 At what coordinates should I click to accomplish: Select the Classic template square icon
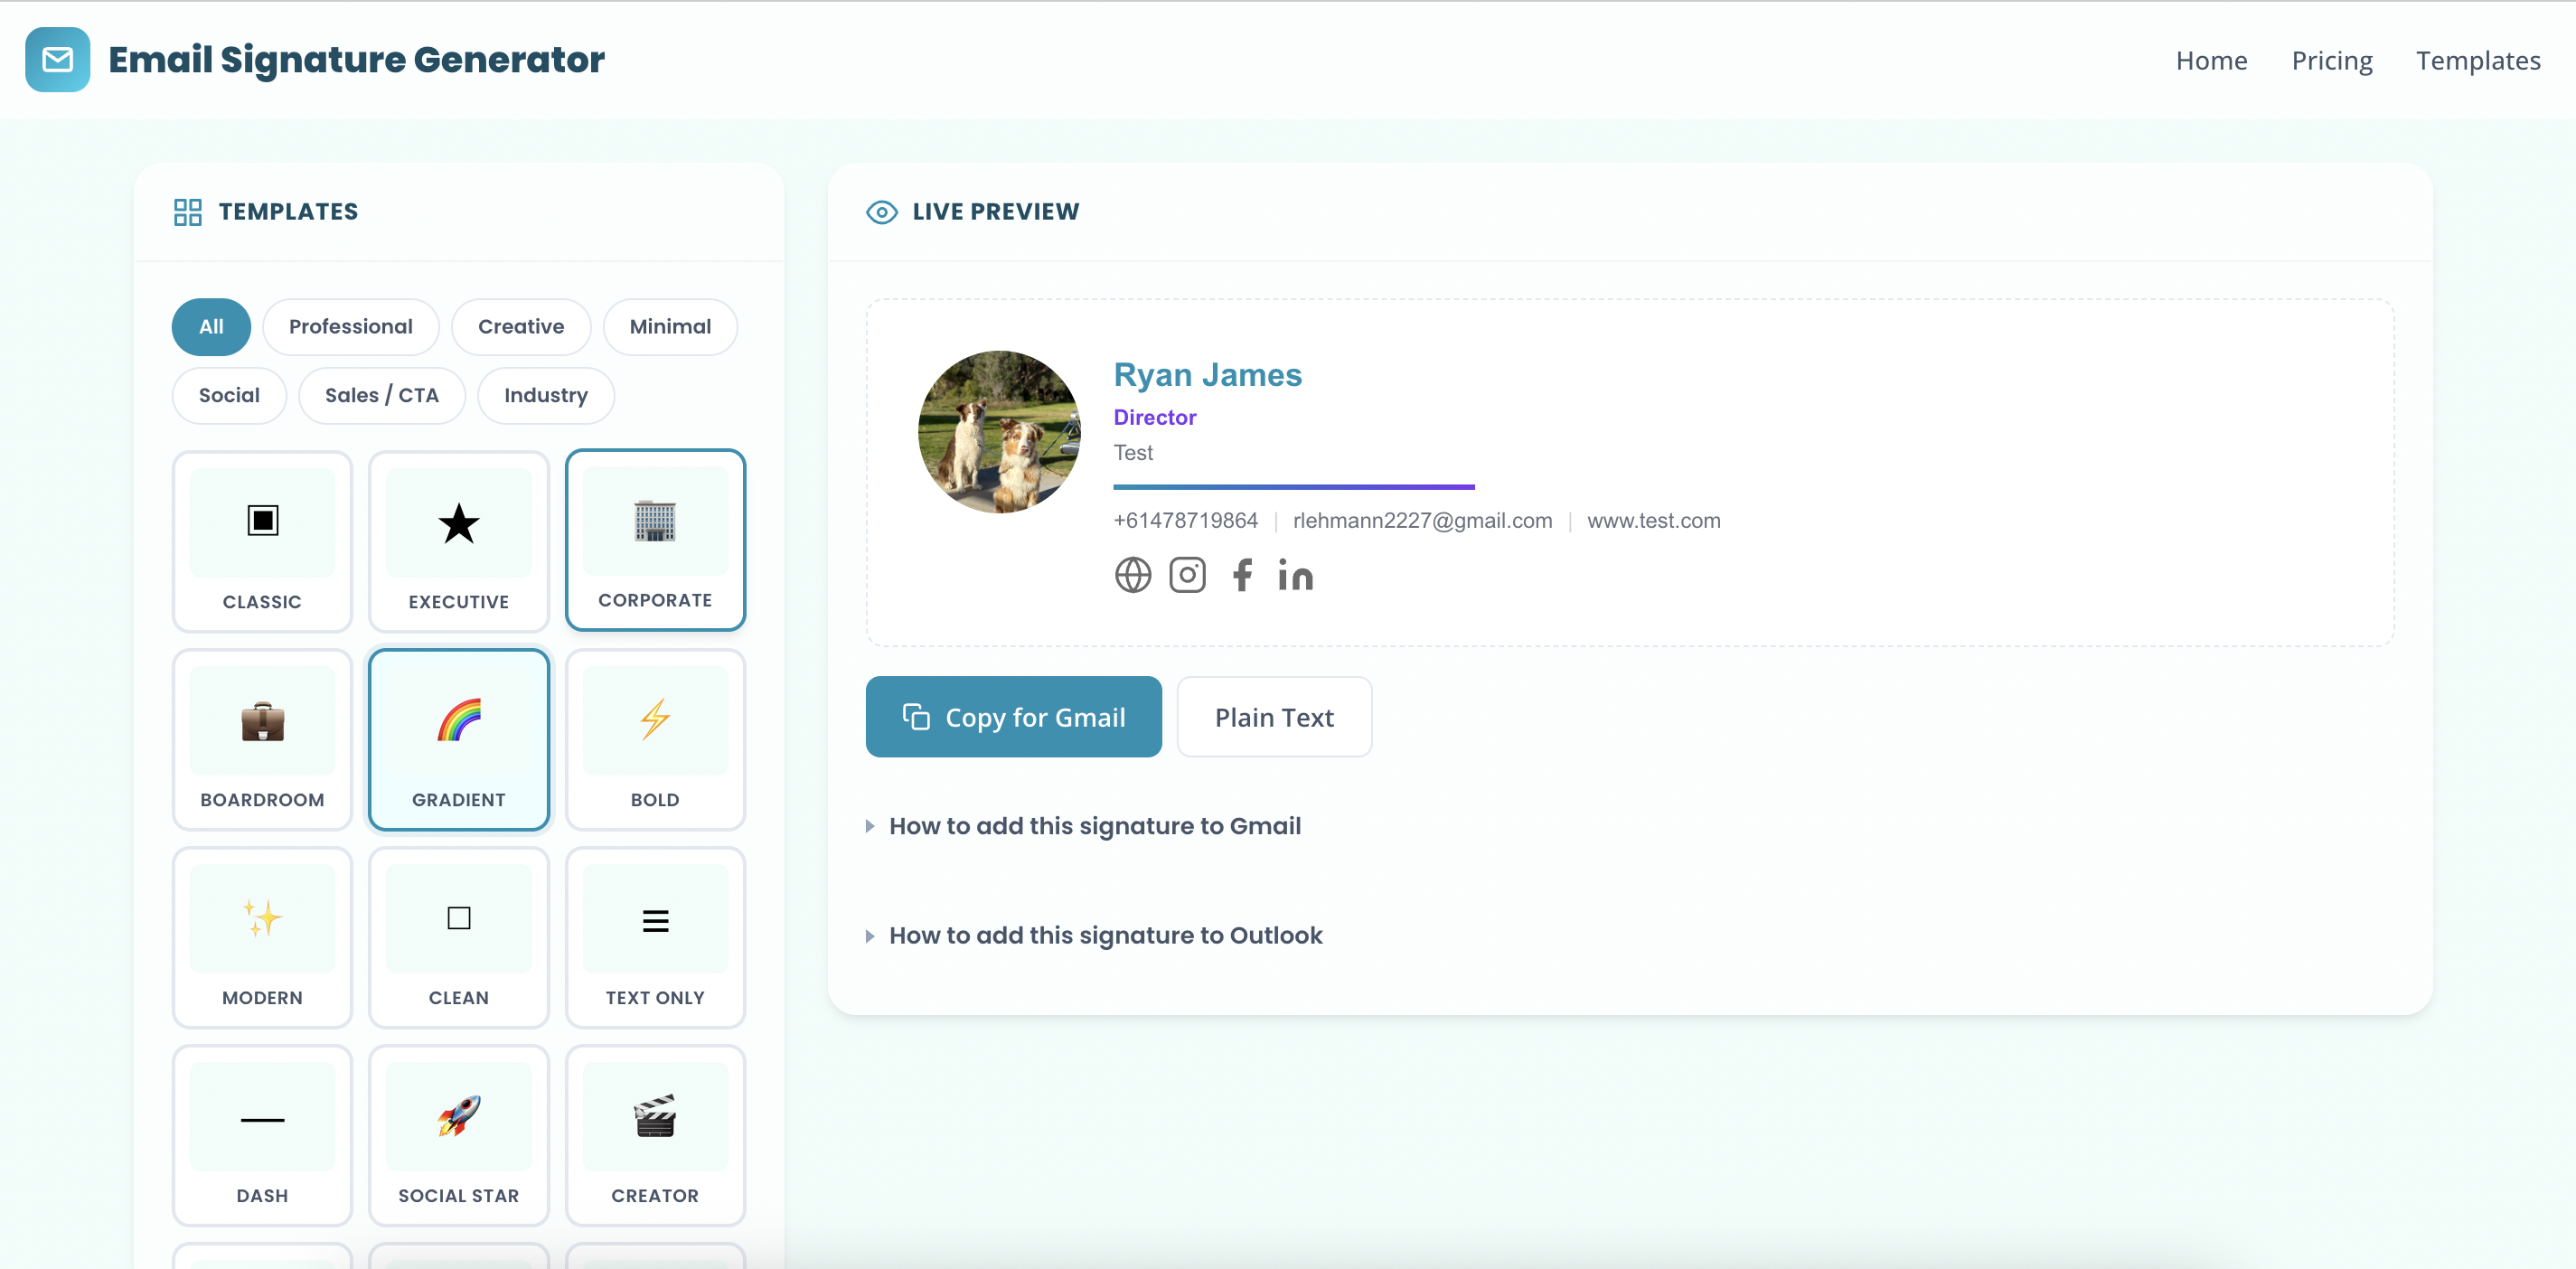[x=263, y=521]
